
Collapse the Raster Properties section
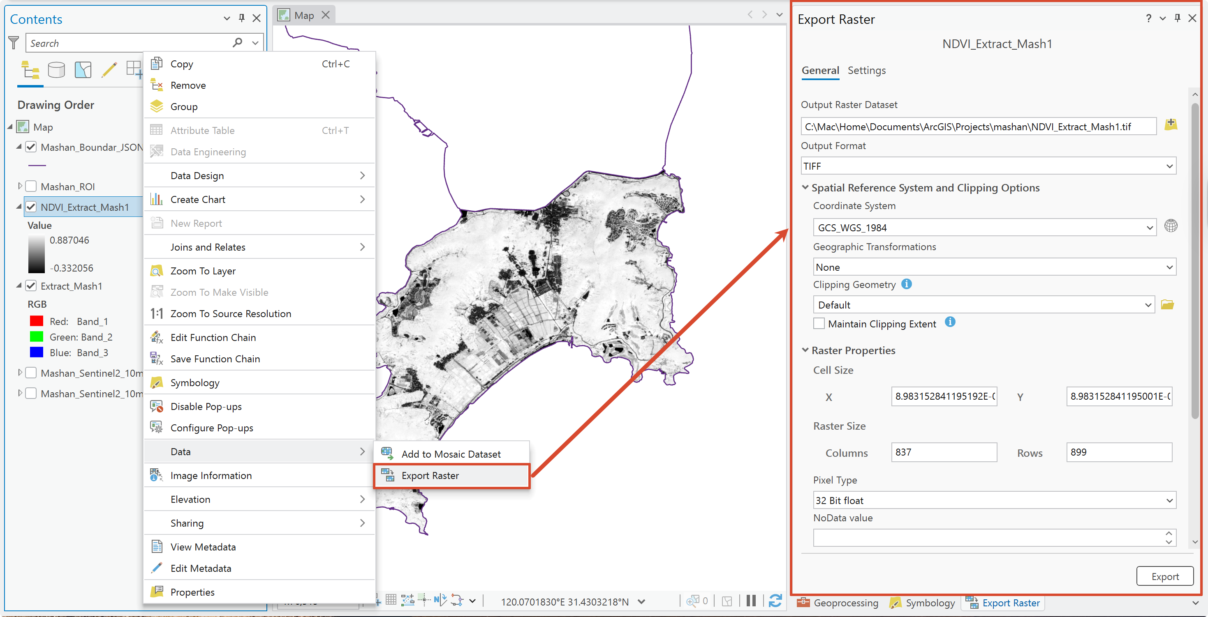pyautogui.click(x=805, y=350)
